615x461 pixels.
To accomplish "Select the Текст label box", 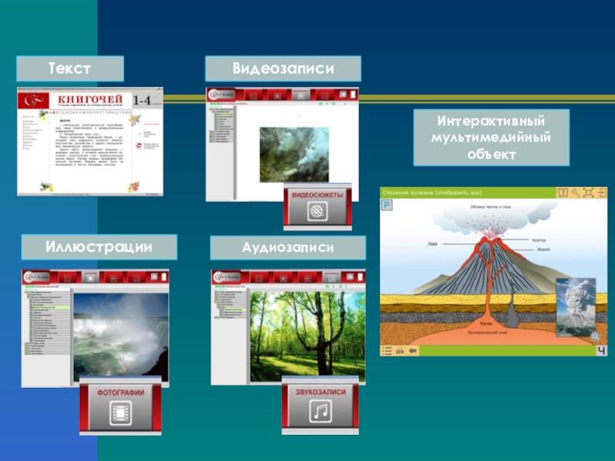I will point(70,68).
